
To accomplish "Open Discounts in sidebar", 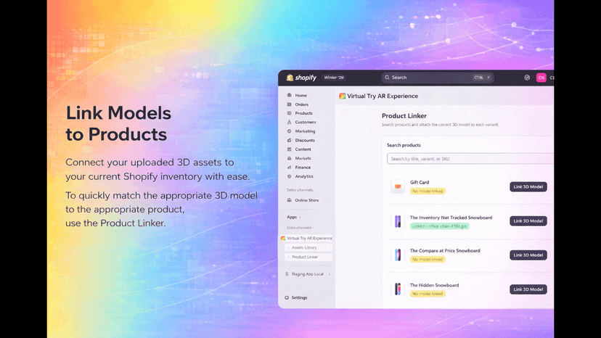I will tap(305, 140).
